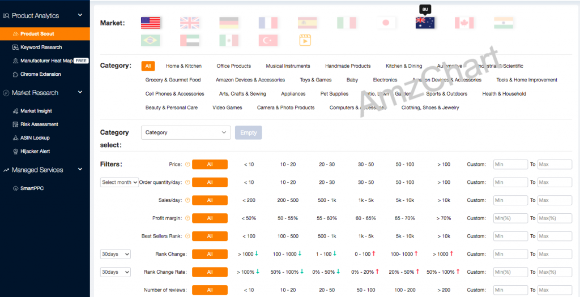Screen dimensions: 580x297
Task: Collapse the Market Research section
Action: pos(80,92)
